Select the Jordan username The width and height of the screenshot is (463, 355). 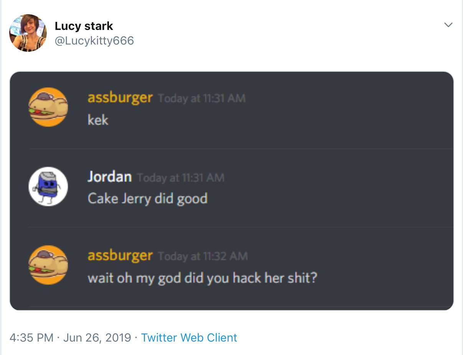pyautogui.click(x=110, y=177)
